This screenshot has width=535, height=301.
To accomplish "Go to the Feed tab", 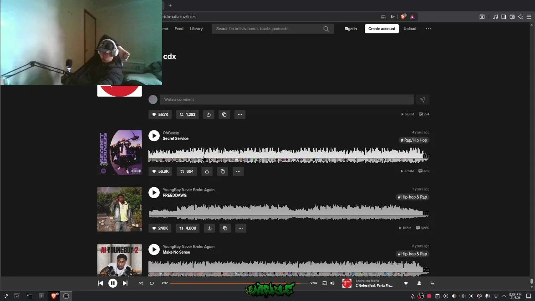I will click(179, 29).
